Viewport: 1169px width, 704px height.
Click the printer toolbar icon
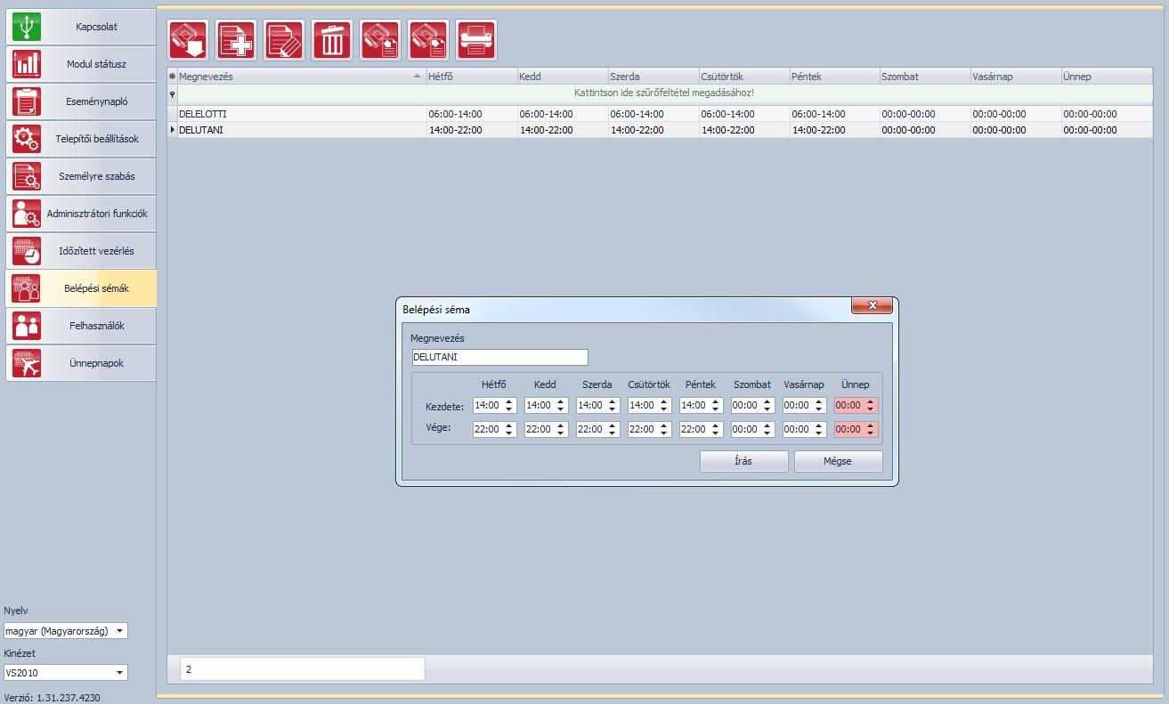point(476,40)
